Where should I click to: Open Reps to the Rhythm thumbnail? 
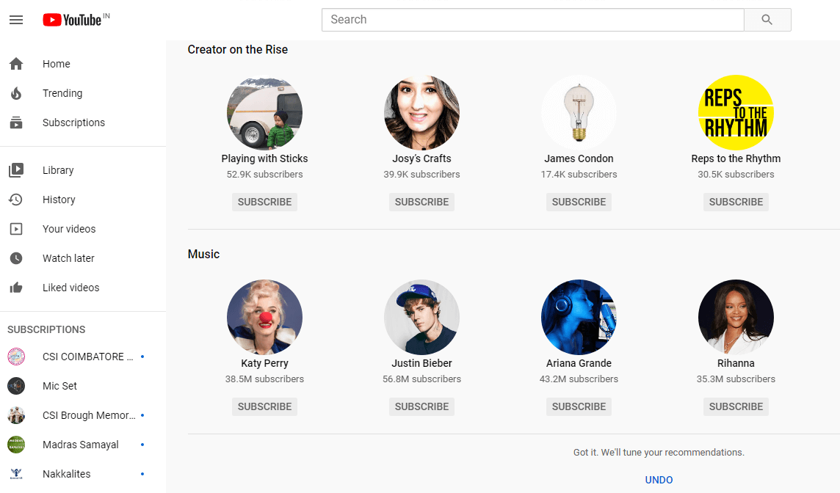pos(736,112)
